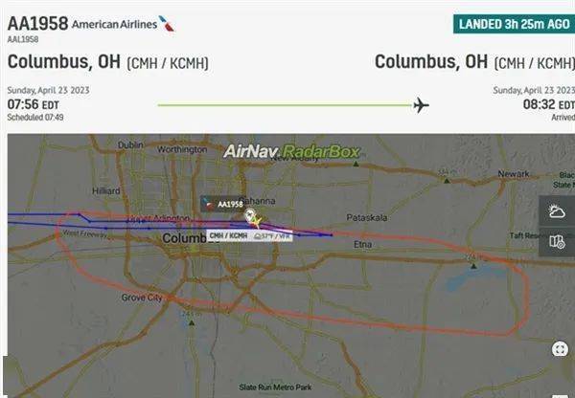Click the weather layer icon
The image size is (575, 398).
(x=557, y=211)
